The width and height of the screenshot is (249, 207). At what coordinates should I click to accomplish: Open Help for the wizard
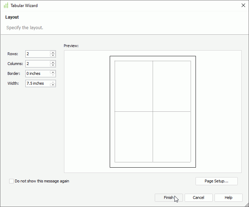(x=228, y=198)
